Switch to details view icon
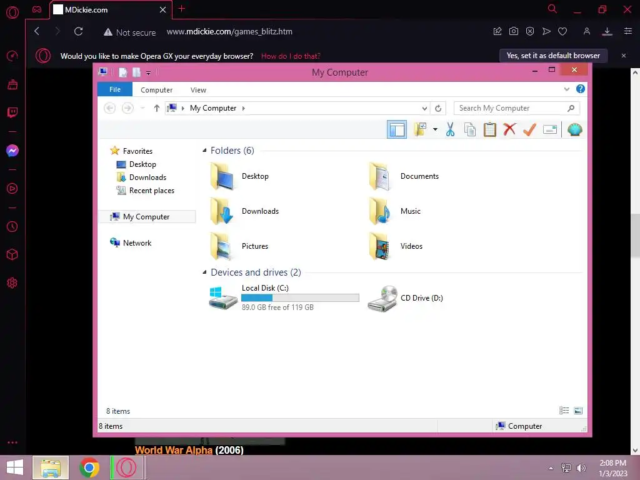Viewport: 640px width, 480px height. click(564, 411)
